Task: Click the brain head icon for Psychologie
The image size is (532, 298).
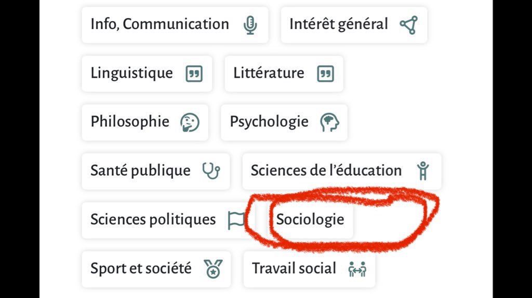Action: coord(329,122)
